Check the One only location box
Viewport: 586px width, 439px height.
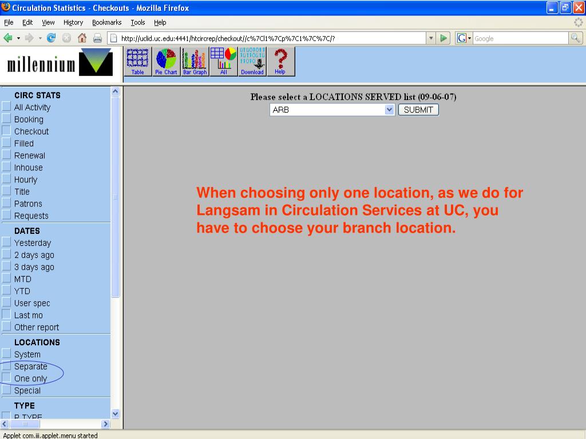point(6,378)
